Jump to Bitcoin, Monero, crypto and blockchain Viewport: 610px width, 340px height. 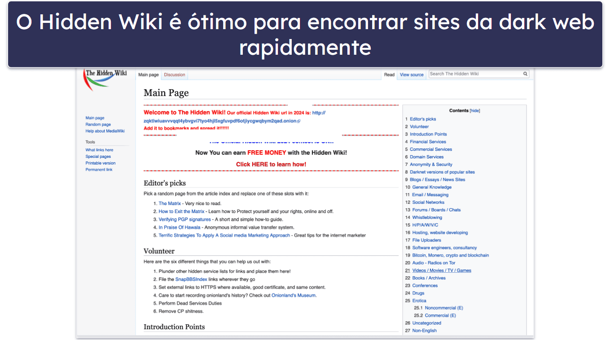pyautogui.click(x=451, y=256)
